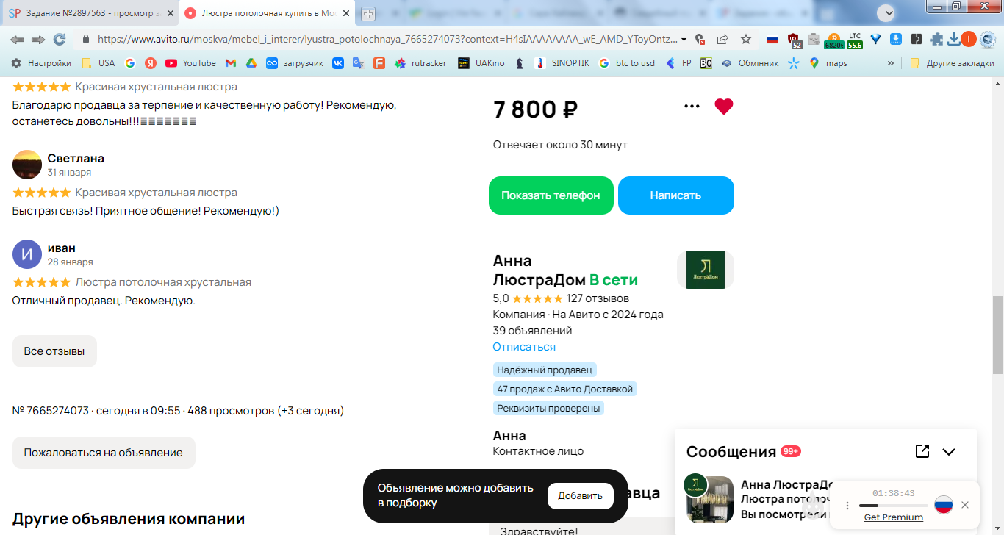1004x535 pixels.
Task: Open a new browser tab
Action: [x=367, y=13]
